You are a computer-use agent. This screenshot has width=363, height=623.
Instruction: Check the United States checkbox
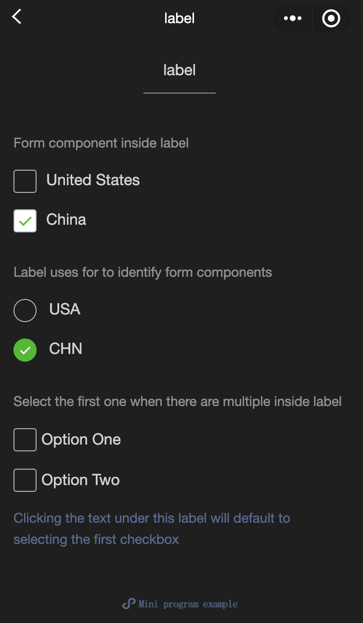(x=25, y=181)
